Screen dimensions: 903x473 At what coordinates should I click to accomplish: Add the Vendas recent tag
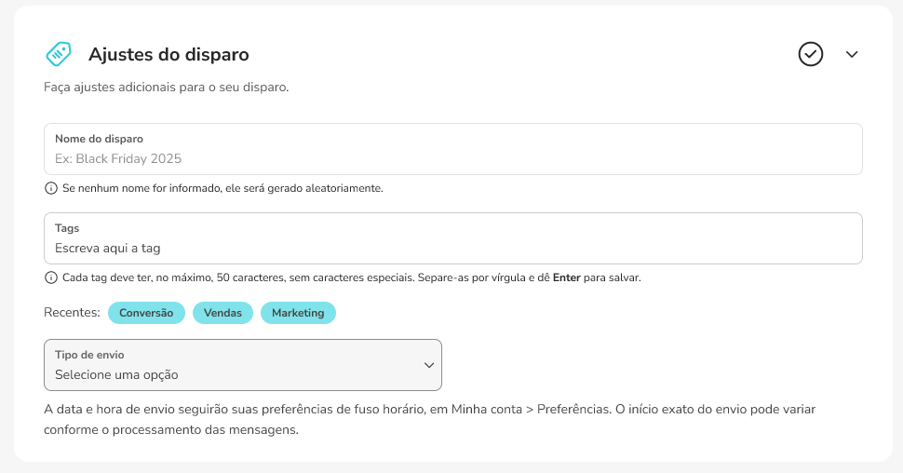pos(222,313)
